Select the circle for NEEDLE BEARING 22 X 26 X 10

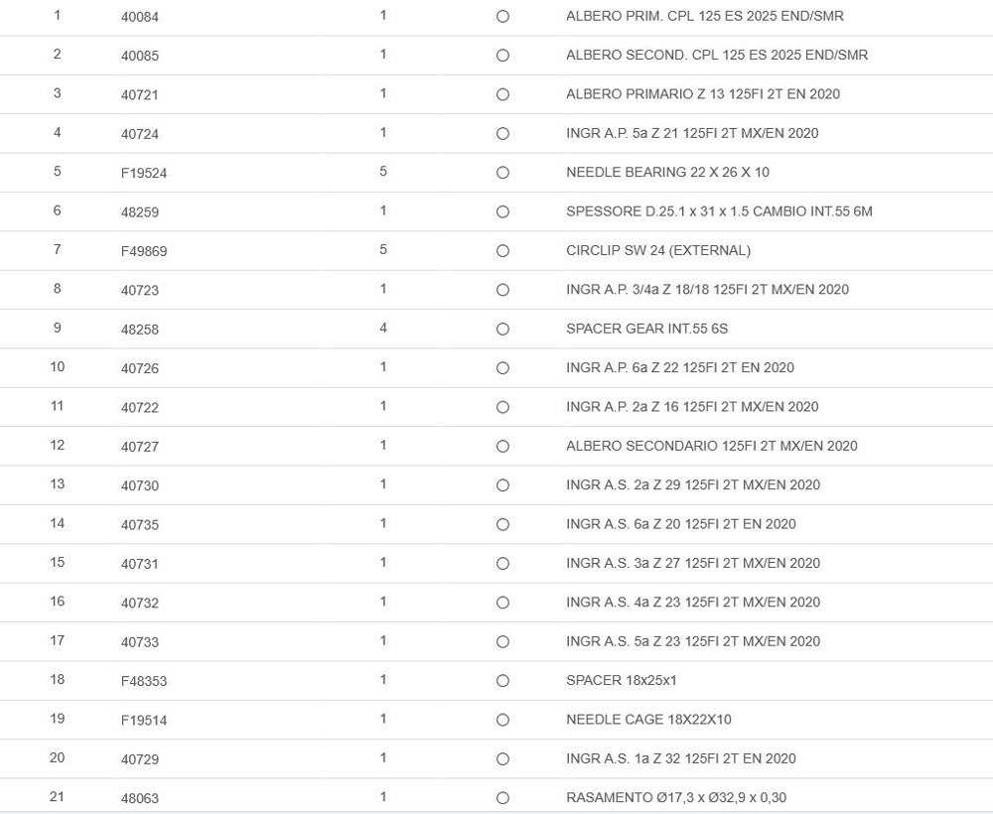pyautogui.click(x=502, y=173)
